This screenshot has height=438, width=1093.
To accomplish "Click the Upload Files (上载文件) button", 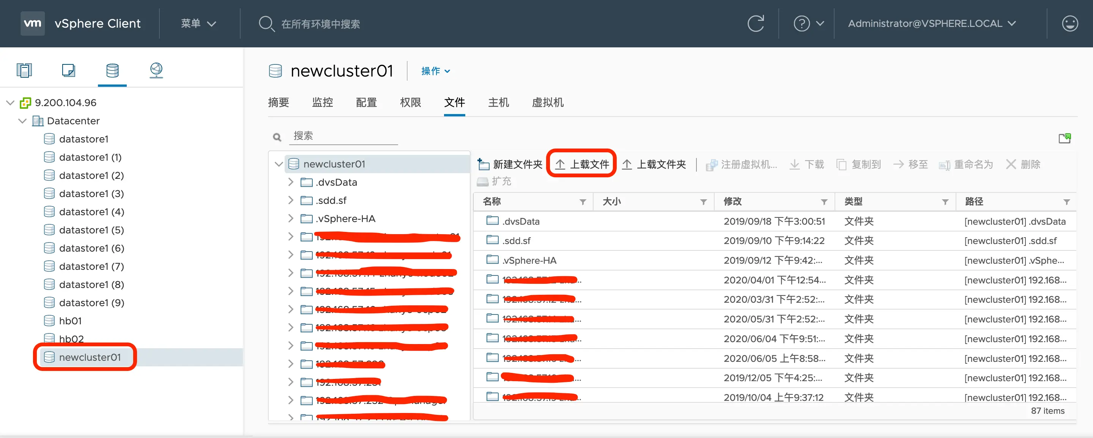I will (582, 164).
